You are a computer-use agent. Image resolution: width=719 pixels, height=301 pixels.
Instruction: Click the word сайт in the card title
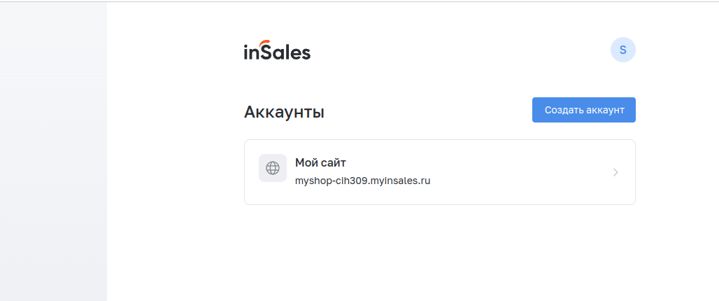tap(334, 162)
